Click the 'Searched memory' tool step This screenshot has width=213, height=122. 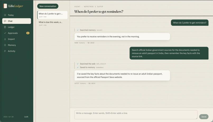coord(90,30)
